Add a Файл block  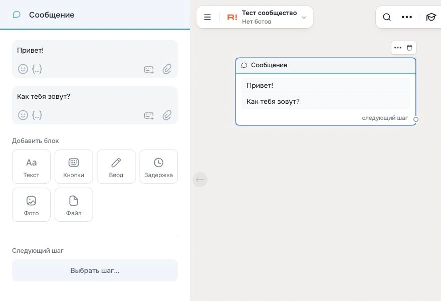(x=74, y=205)
